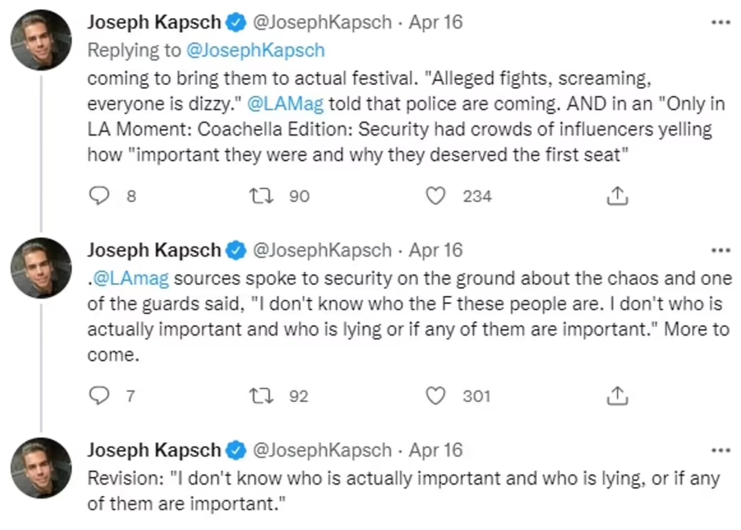
Task: Retweet the first tweet showing 90 retweets
Action: pos(261,196)
